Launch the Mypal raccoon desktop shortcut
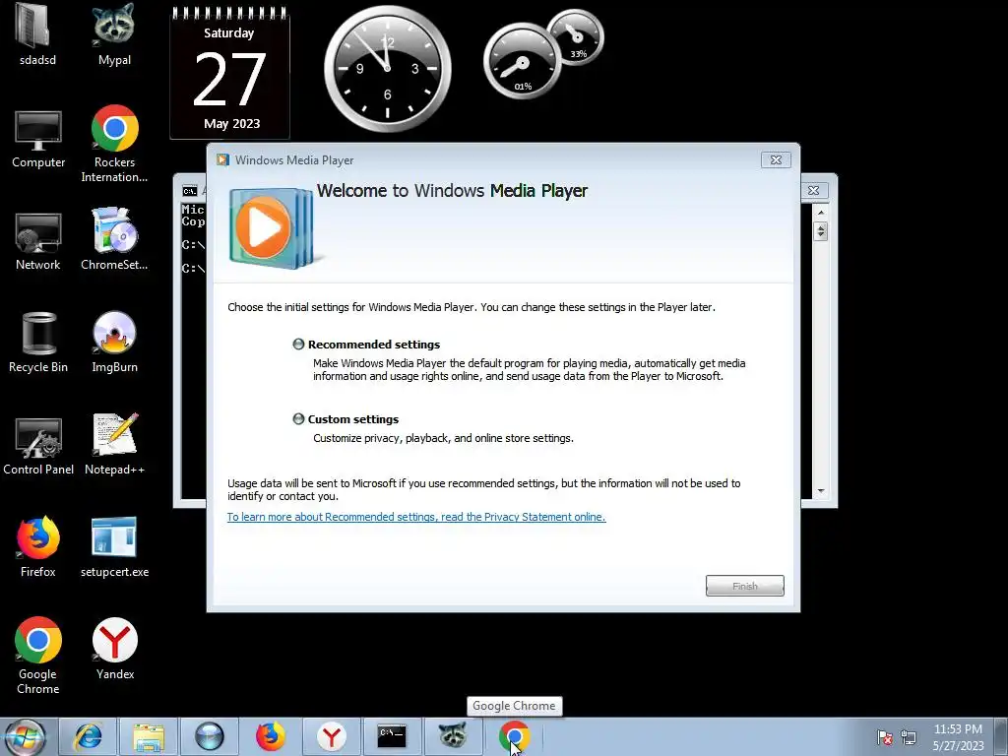Image resolution: width=1008 pixels, height=756 pixels. coord(114,35)
